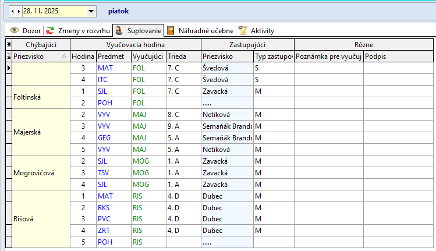The height and width of the screenshot is (251, 436).
Task: Click the Typ zastupovania column header
Action: pyautogui.click(x=273, y=56)
